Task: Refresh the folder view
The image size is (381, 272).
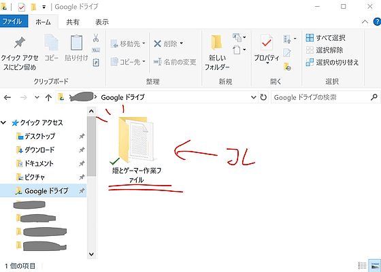Action: (x=263, y=97)
